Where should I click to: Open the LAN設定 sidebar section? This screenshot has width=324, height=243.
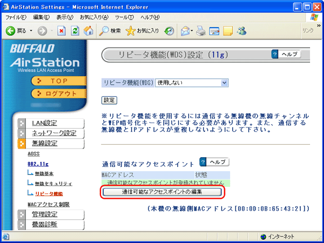tap(44, 123)
